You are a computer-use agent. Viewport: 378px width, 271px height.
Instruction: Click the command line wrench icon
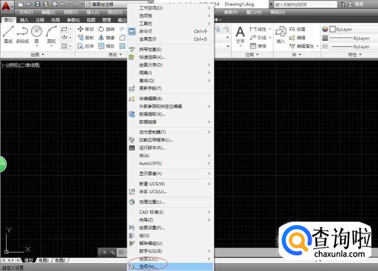(113, 253)
